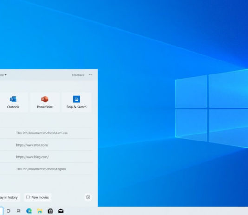Click the search with screenshot icon
This screenshot has height=215, width=248.
[88, 197]
